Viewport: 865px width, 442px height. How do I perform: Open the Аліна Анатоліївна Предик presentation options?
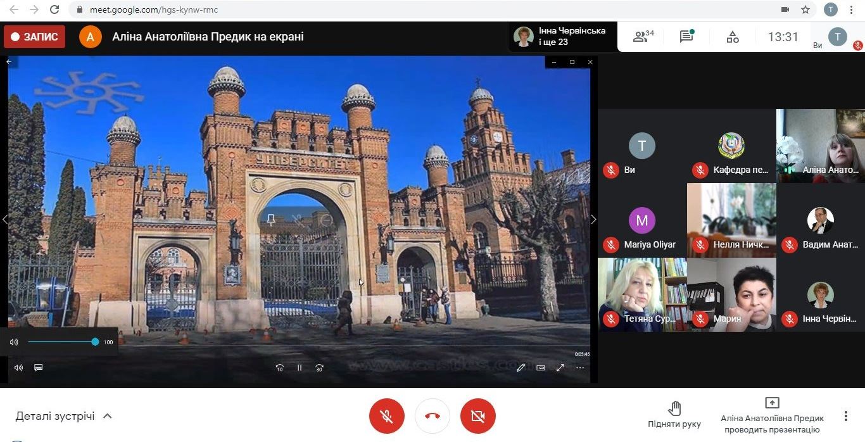[x=772, y=415]
